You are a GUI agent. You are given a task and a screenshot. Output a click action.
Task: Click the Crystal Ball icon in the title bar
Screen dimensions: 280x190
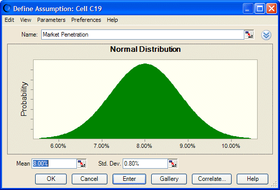point(7,8)
